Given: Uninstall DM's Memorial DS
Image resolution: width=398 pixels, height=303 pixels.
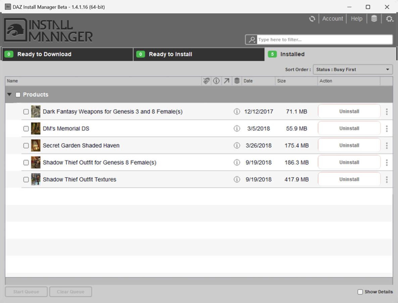Looking at the screenshot, I should 349,128.
